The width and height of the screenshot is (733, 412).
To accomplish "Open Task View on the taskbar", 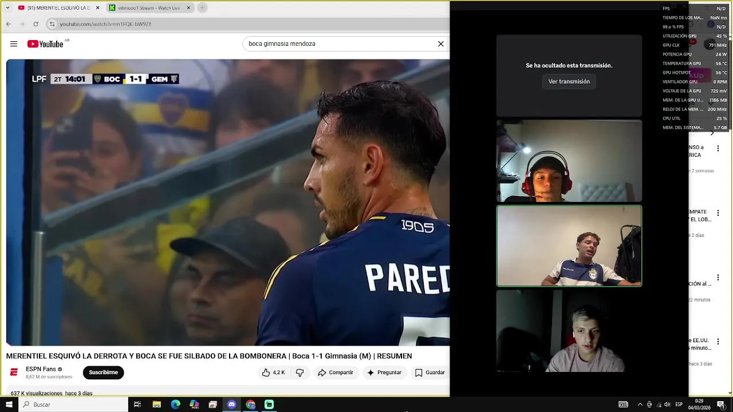I will click(137, 405).
